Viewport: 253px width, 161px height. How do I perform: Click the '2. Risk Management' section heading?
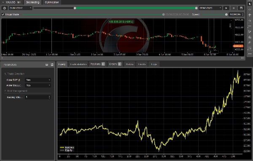16,91
